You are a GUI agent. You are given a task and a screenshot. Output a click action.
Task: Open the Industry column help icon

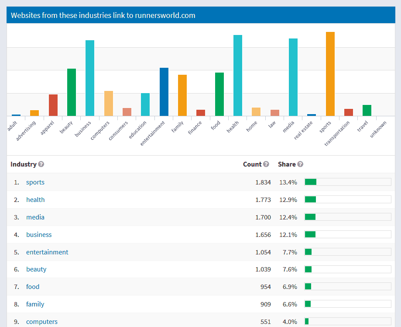41,164
